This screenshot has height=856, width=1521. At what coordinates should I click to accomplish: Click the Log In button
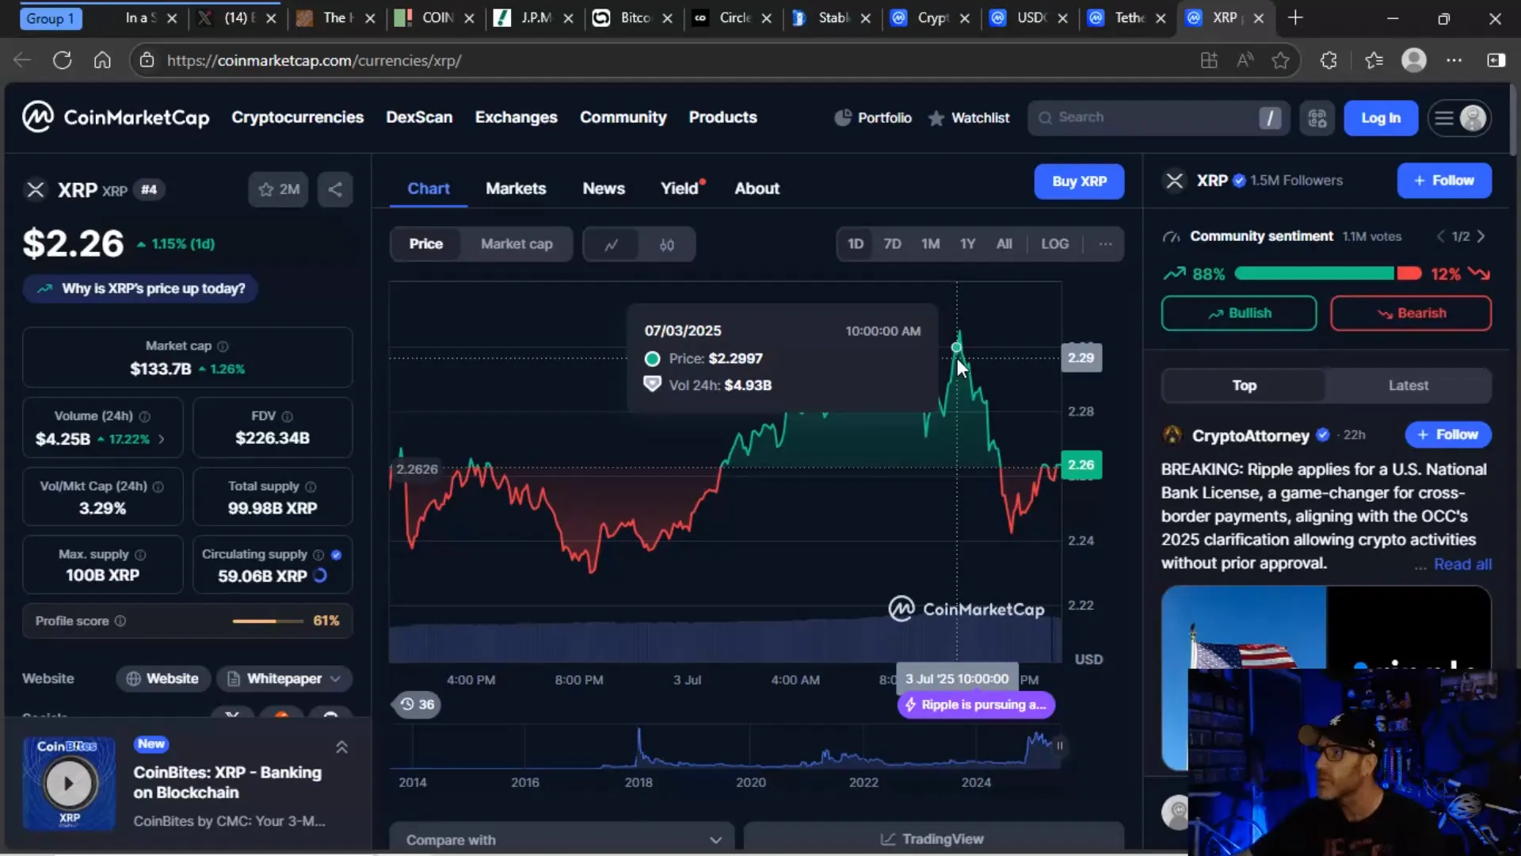[1380, 118]
